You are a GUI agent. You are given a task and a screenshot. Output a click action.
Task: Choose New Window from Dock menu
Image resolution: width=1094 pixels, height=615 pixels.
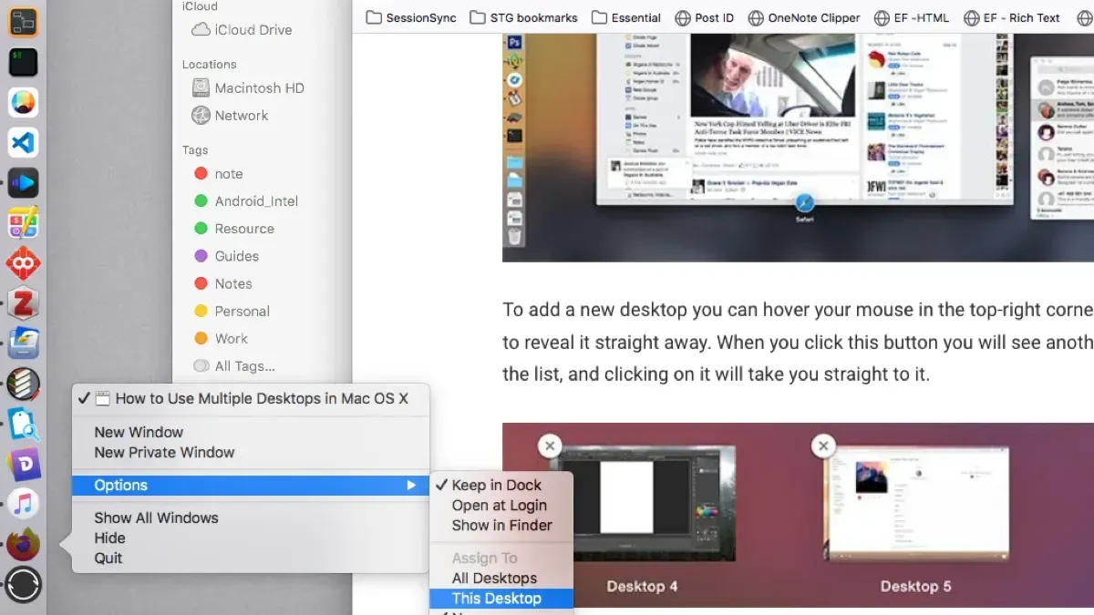point(251,433)
